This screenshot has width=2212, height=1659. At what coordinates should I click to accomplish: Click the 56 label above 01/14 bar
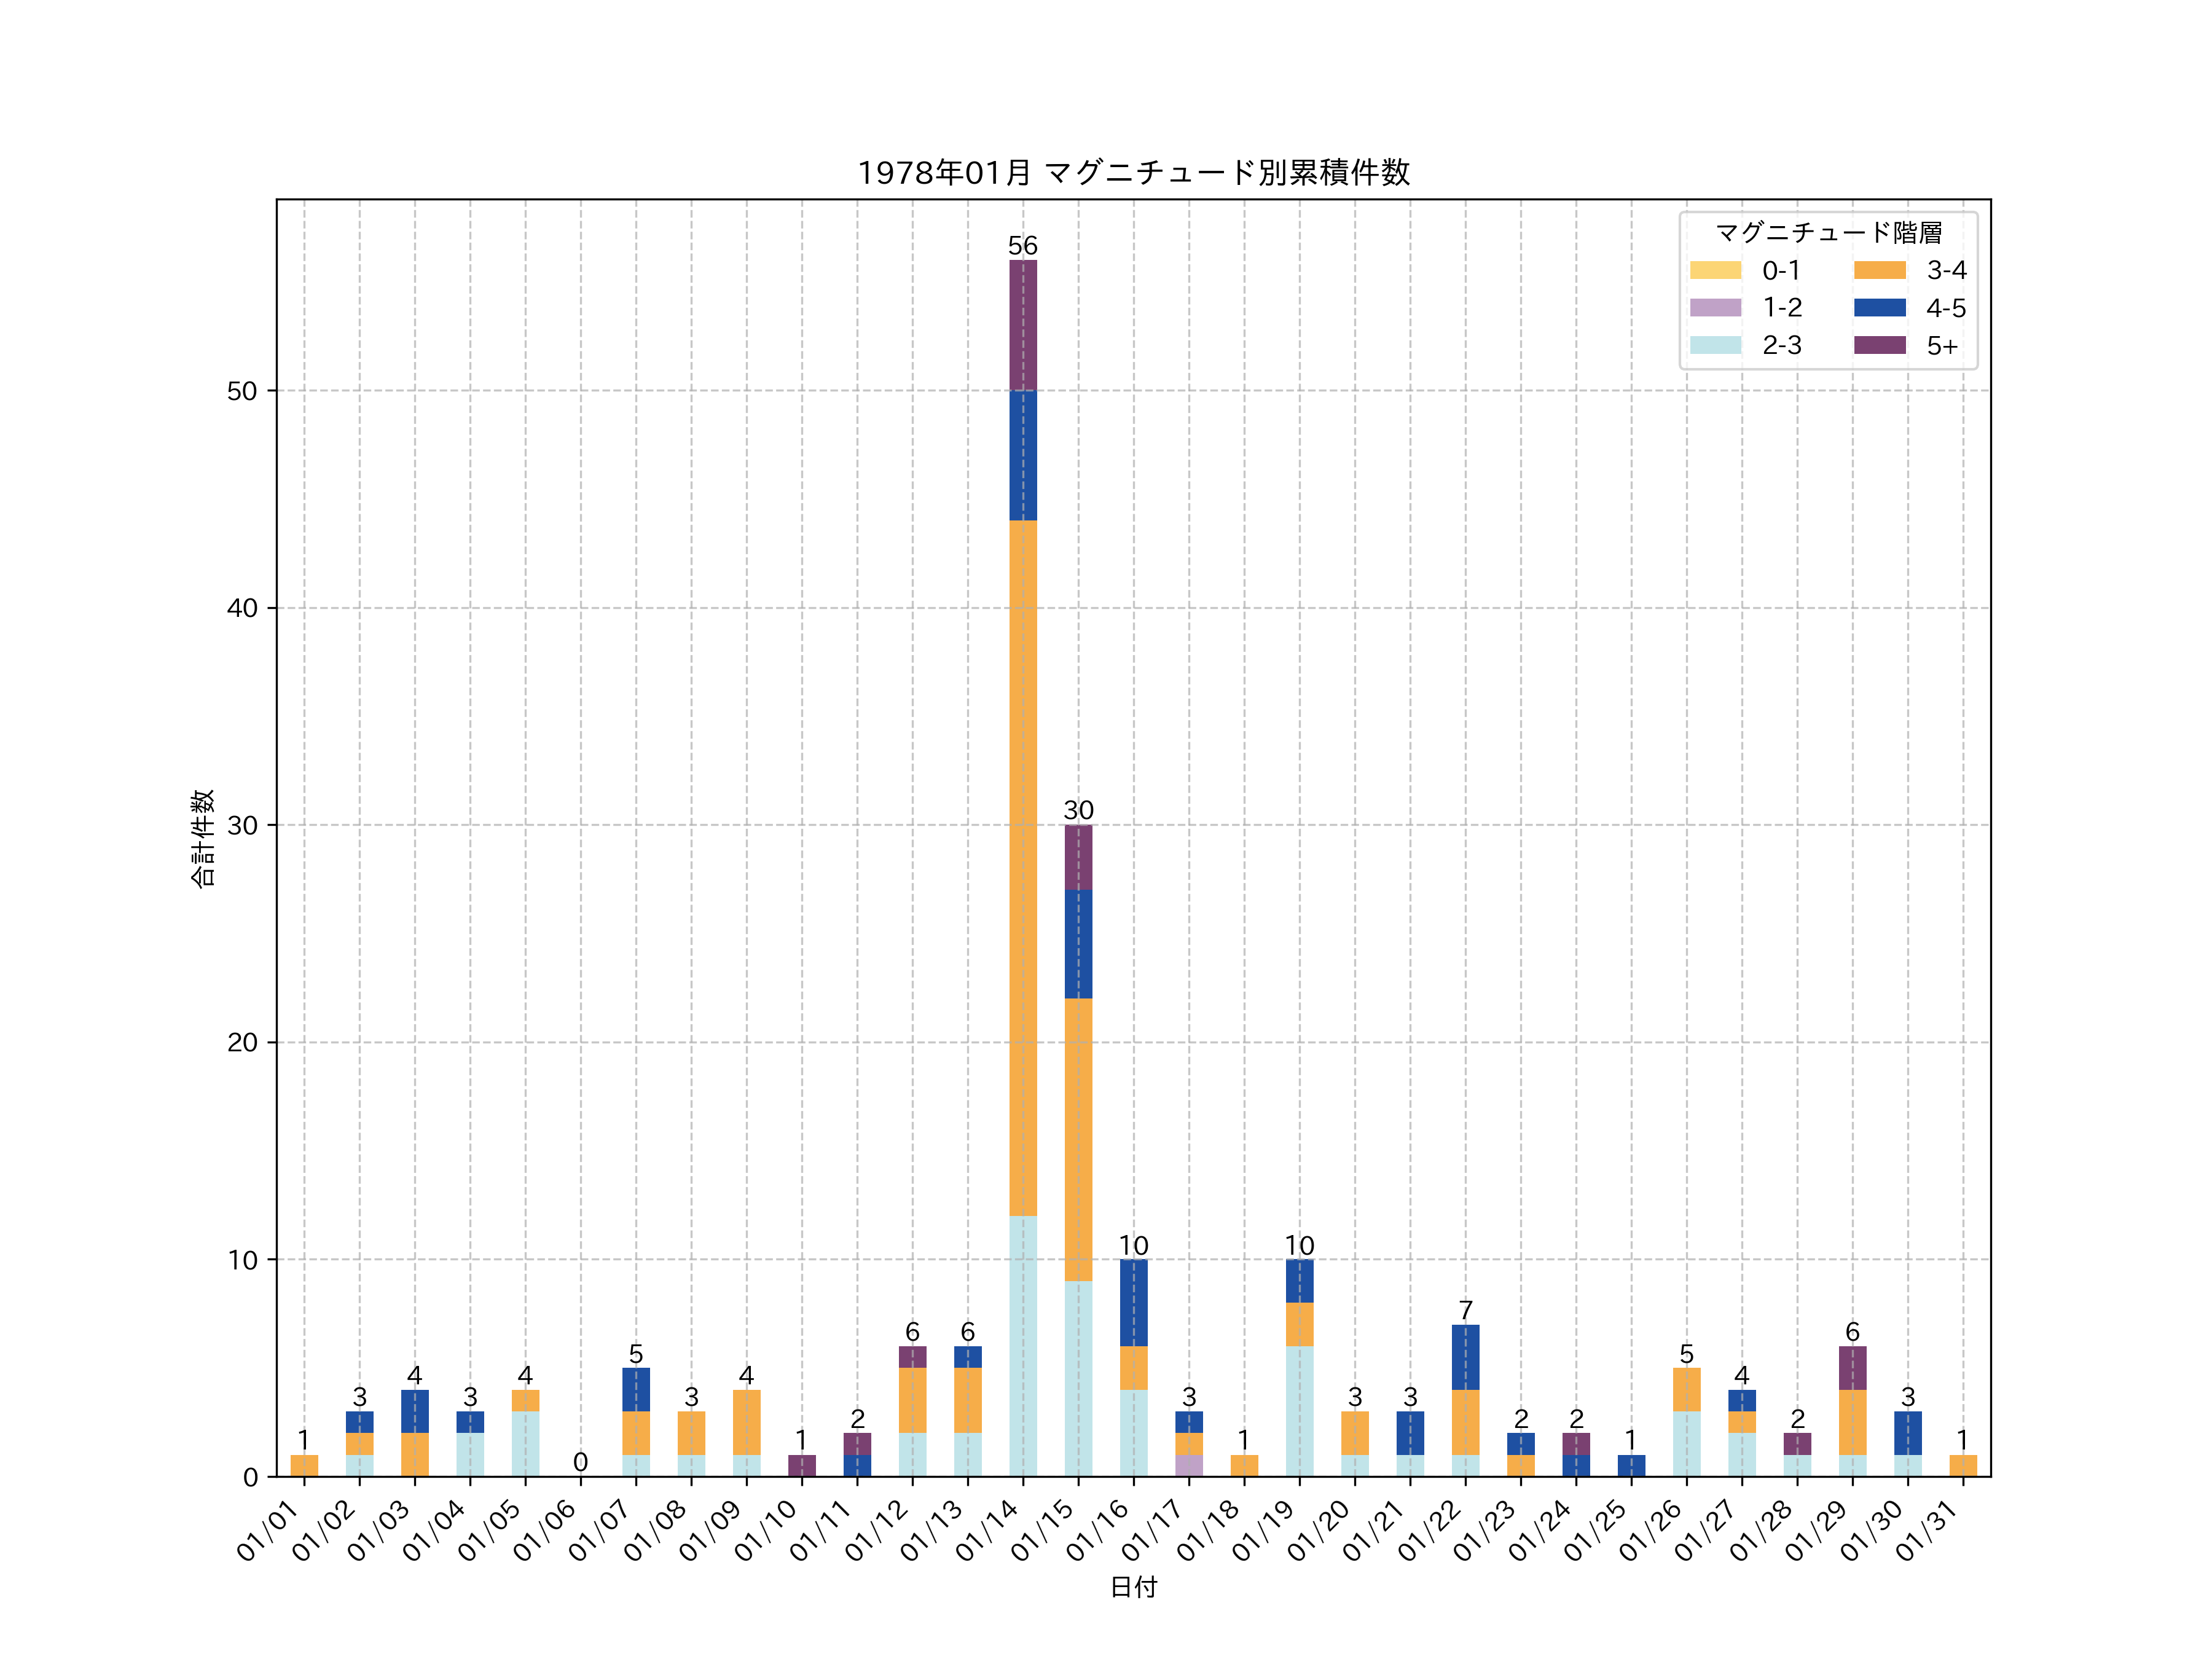click(1022, 245)
